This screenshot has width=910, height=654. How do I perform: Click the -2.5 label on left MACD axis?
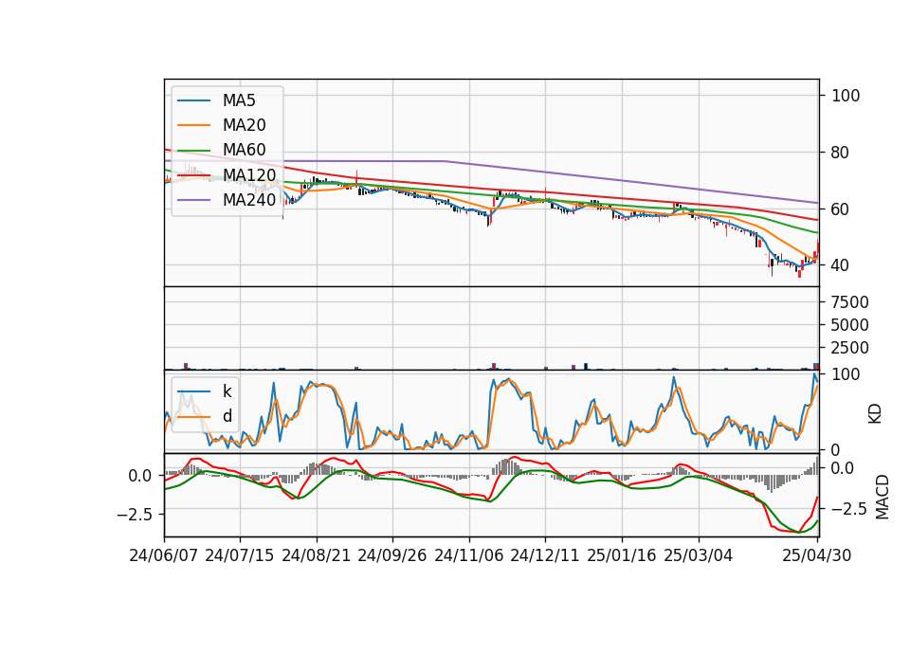(134, 515)
